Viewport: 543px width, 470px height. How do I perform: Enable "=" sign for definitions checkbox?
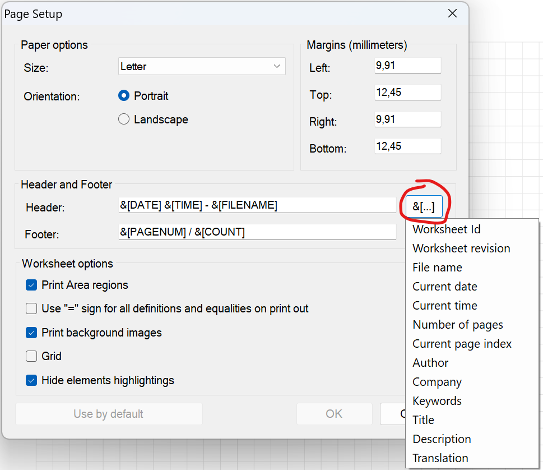tap(31, 308)
